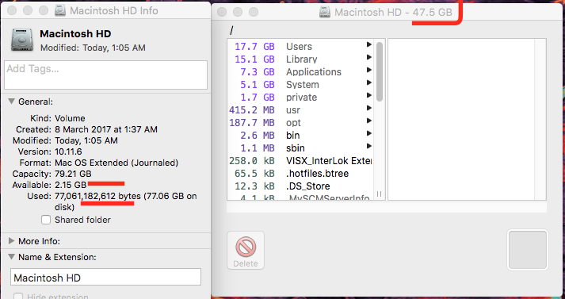Collapse the Name & Extension section
Viewport: 565px width, 299px height.
coord(12,257)
